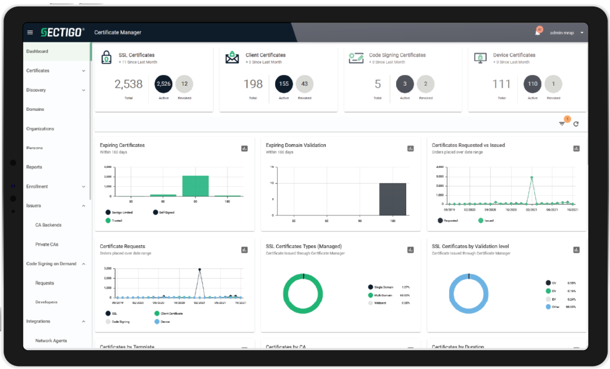Collapse the sidebar with the hamburger icon
Viewport: 610px width, 369px height.
point(30,33)
